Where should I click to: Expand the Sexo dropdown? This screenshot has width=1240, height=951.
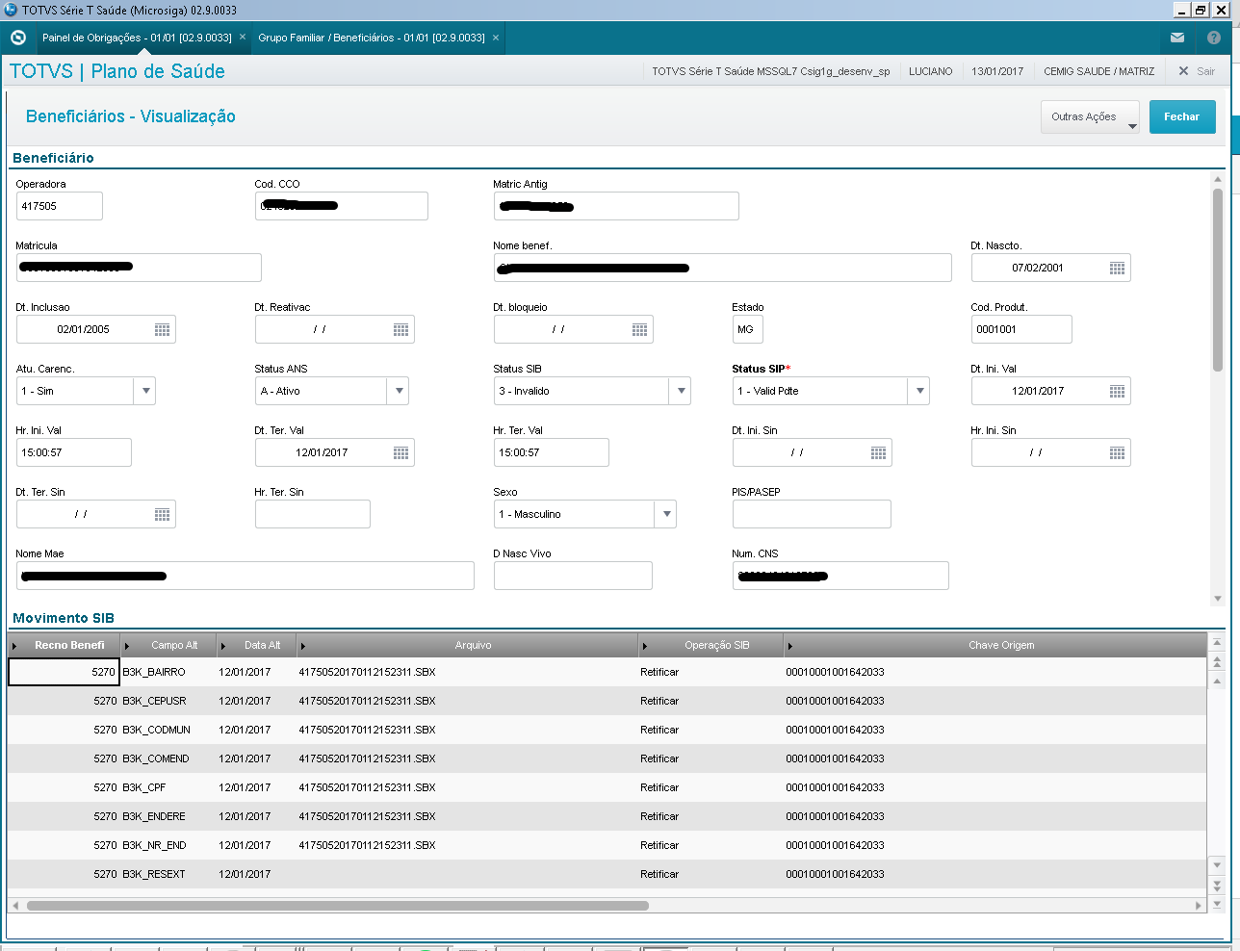pos(666,514)
